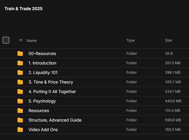The height and width of the screenshot is (140, 189).
Task: Click the 5. Psychology folder icon
Action: coord(20,101)
